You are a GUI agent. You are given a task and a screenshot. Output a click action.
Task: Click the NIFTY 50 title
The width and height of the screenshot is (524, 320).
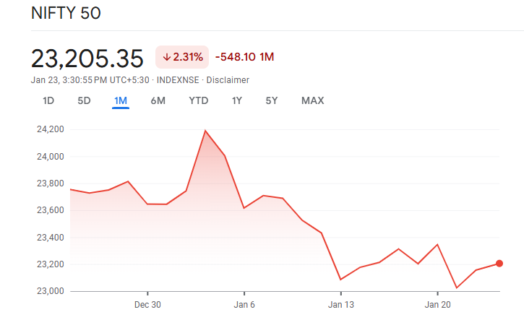pyautogui.click(x=66, y=14)
